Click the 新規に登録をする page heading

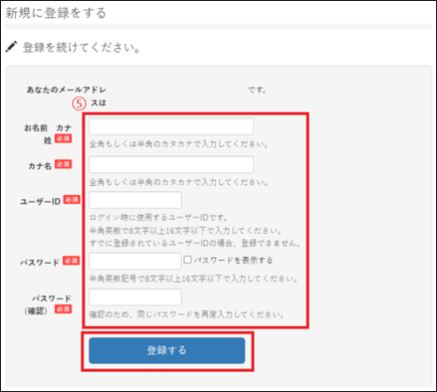tap(56, 13)
